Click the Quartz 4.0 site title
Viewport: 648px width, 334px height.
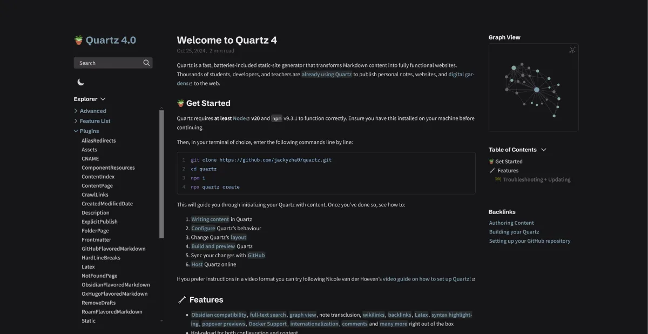pos(111,40)
